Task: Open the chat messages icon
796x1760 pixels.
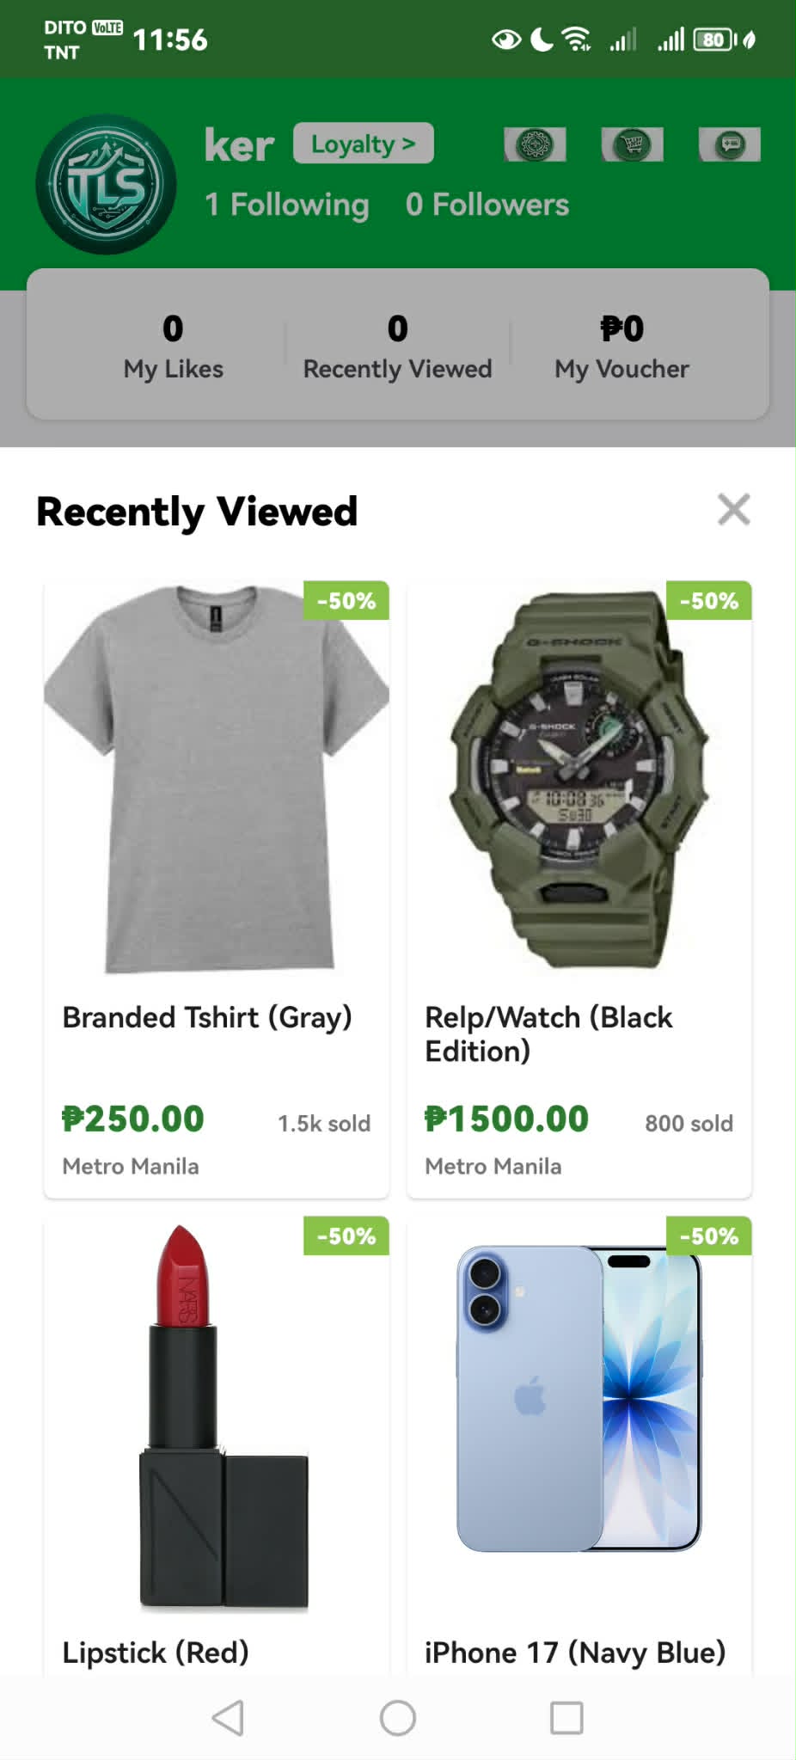Action: 730,144
